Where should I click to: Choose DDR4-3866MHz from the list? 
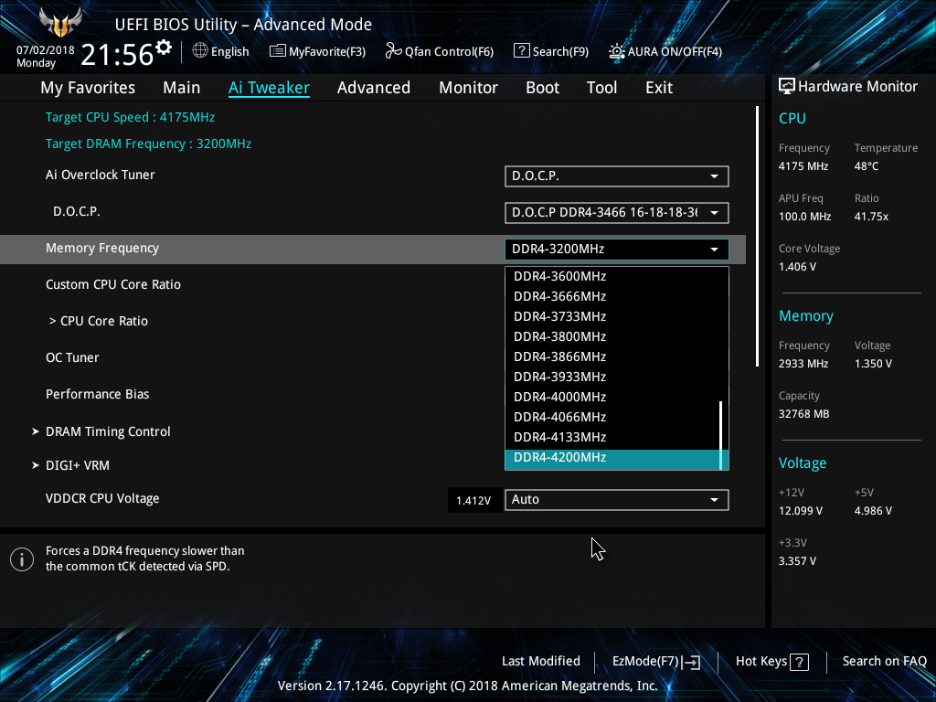pos(613,357)
